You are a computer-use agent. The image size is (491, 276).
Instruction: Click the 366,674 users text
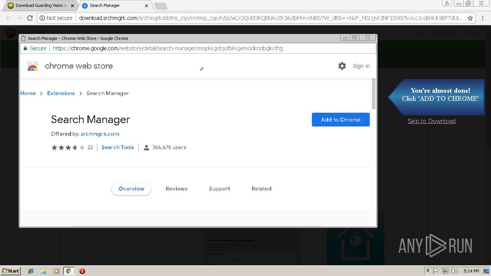tap(169, 147)
